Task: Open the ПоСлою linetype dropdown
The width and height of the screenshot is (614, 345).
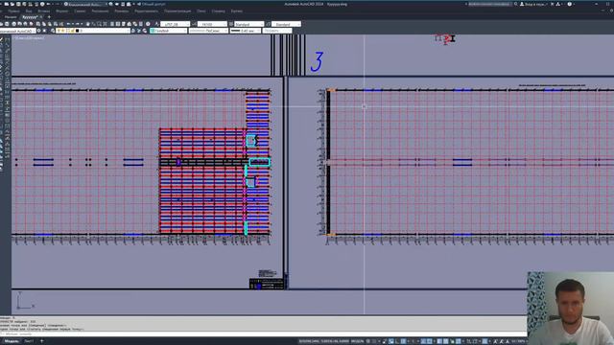Action: point(208,31)
